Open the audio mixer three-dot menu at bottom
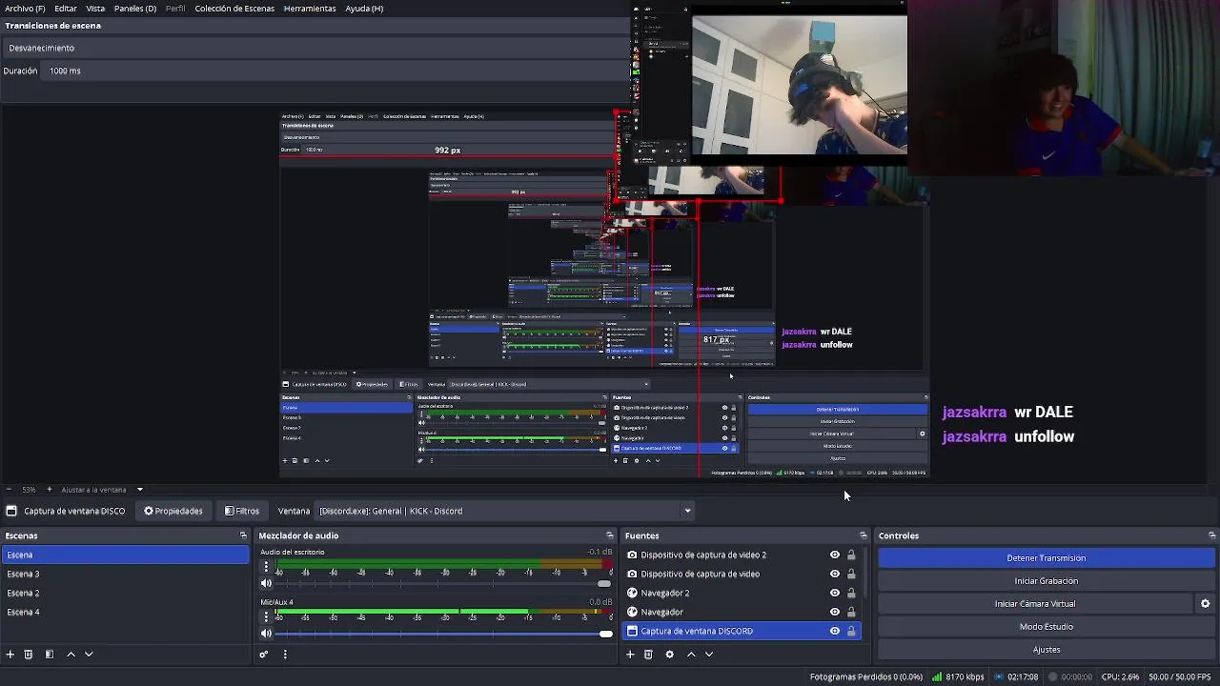Screen dimensions: 1220x686 pos(285,655)
